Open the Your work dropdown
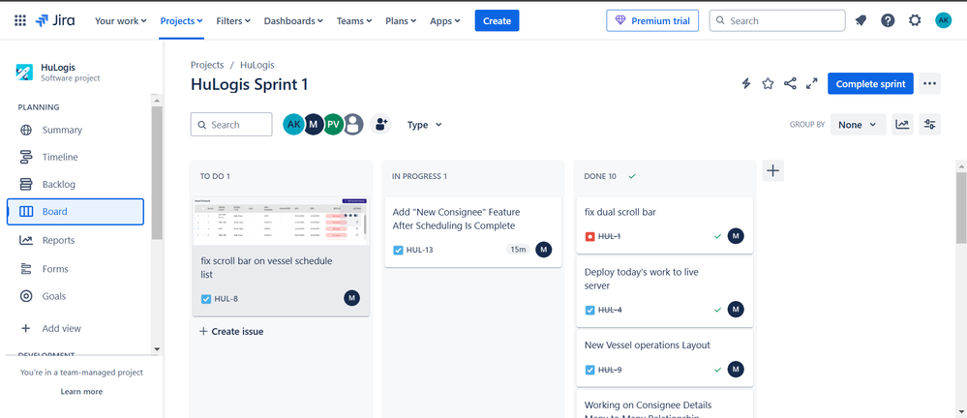The width and height of the screenshot is (967, 418). pyautogui.click(x=120, y=20)
